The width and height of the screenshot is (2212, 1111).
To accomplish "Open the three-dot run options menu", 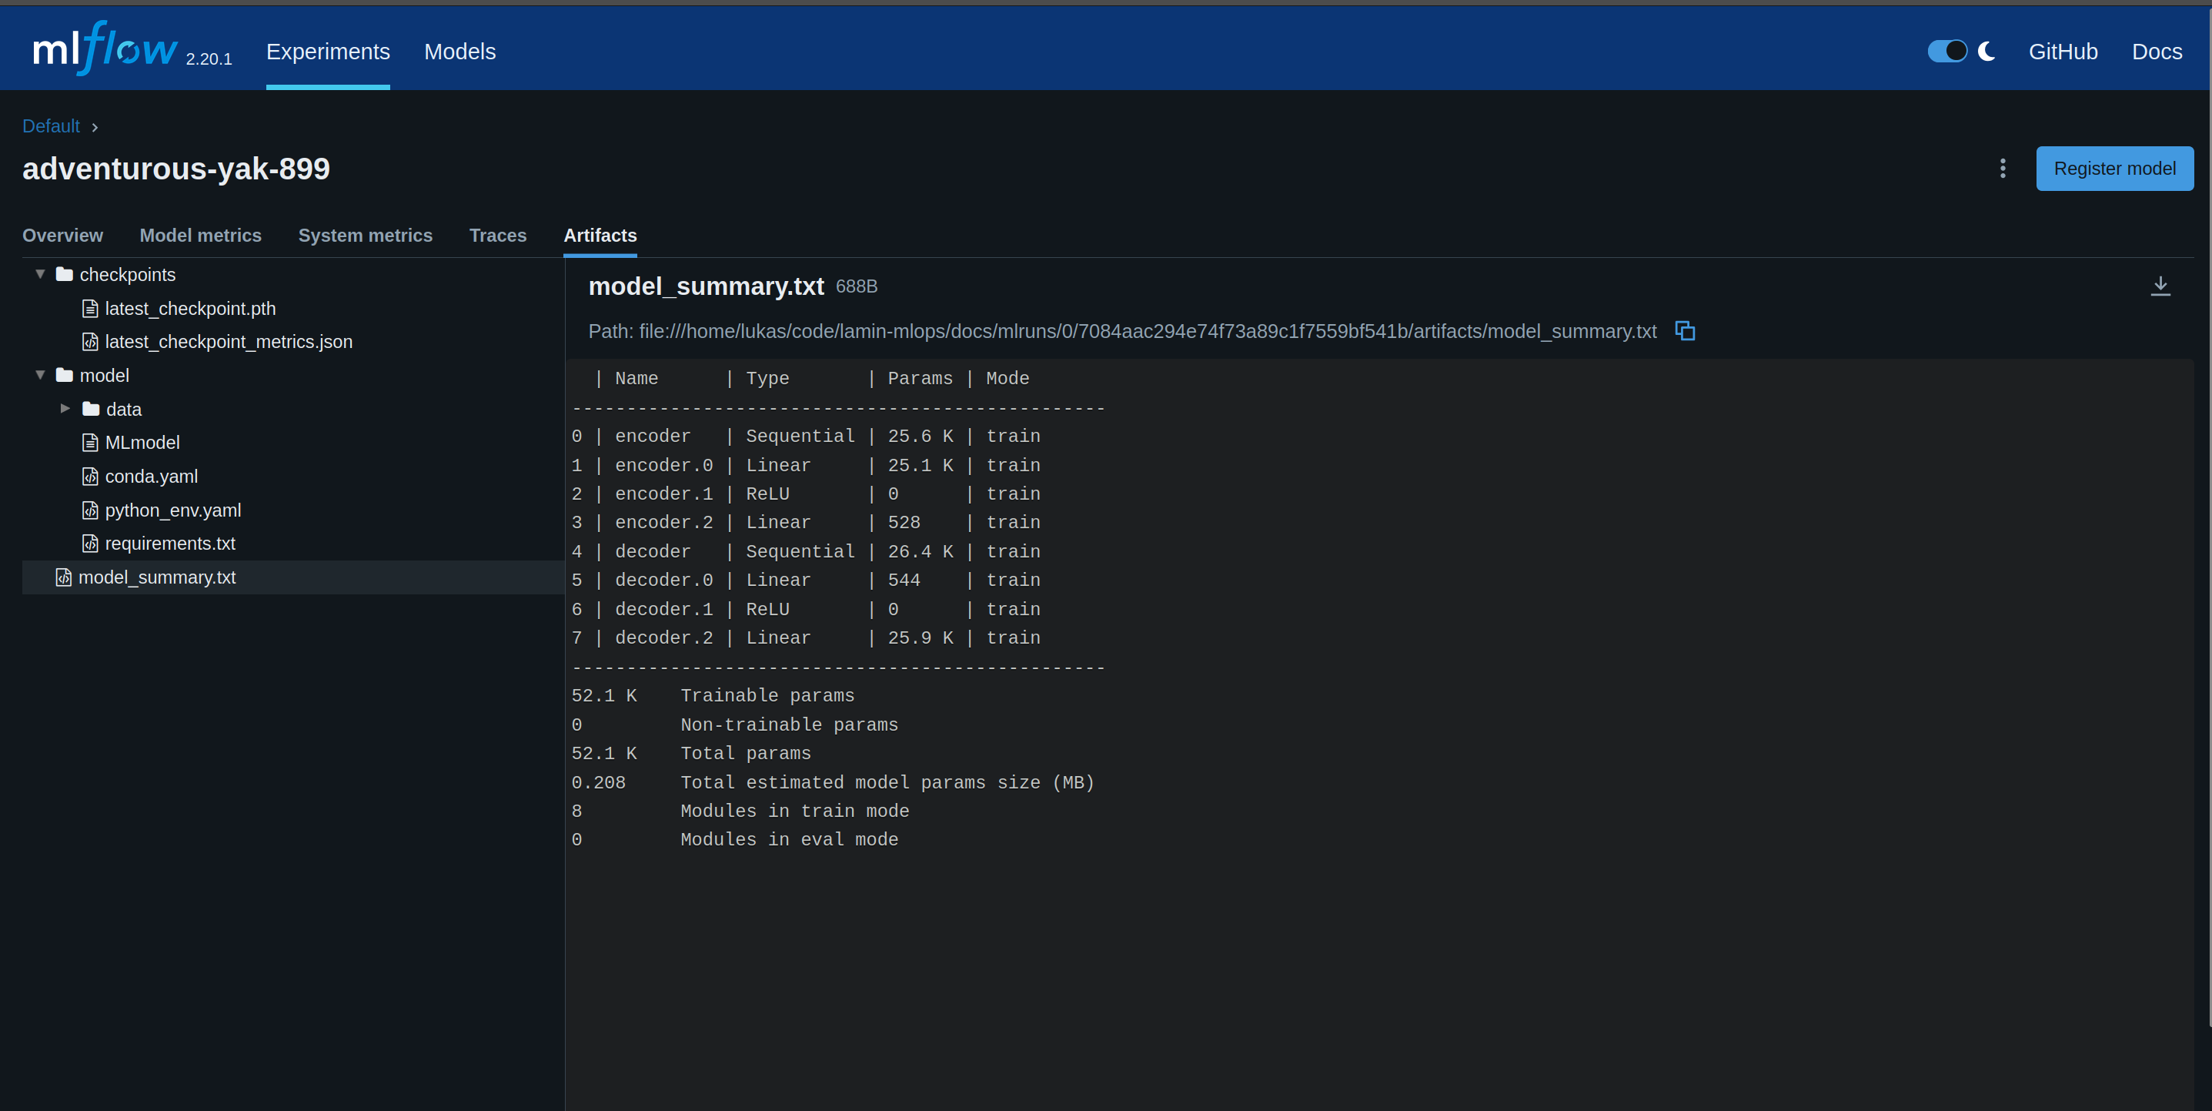I will [2002, 169].
